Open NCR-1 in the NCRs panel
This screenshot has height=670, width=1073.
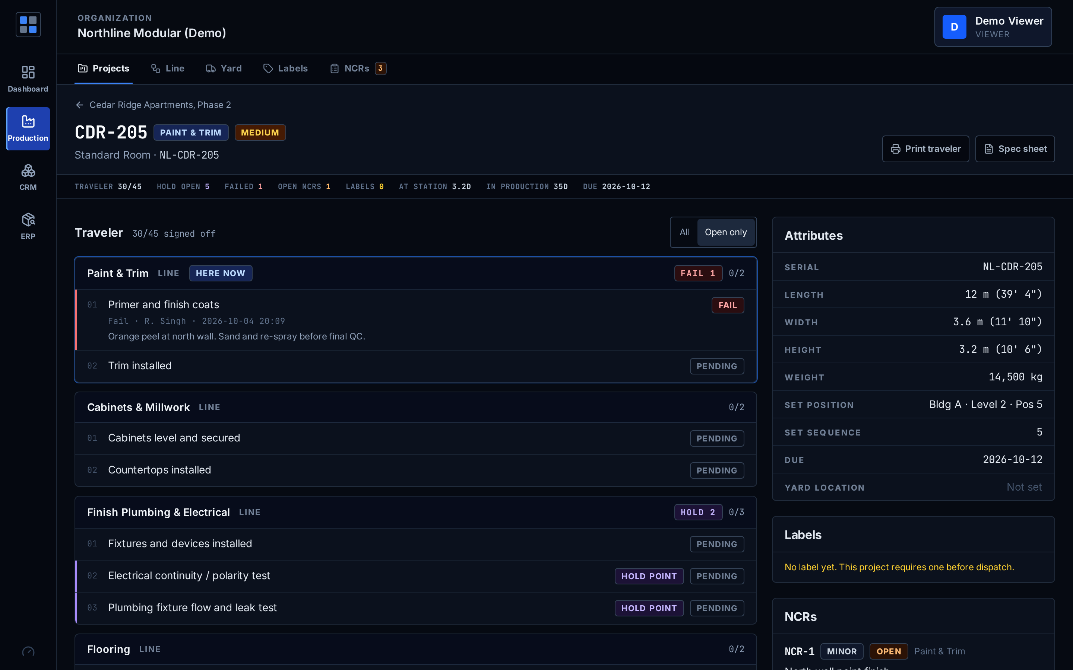point(799,651)
